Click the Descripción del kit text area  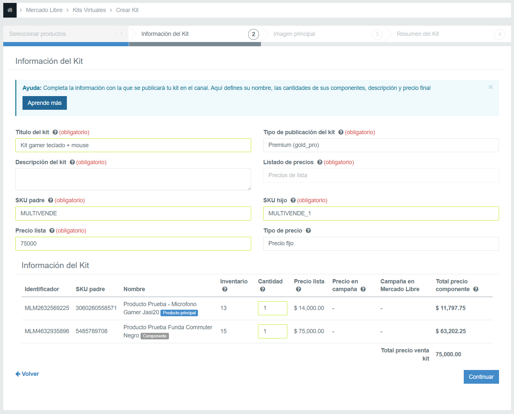pos(133,179)
